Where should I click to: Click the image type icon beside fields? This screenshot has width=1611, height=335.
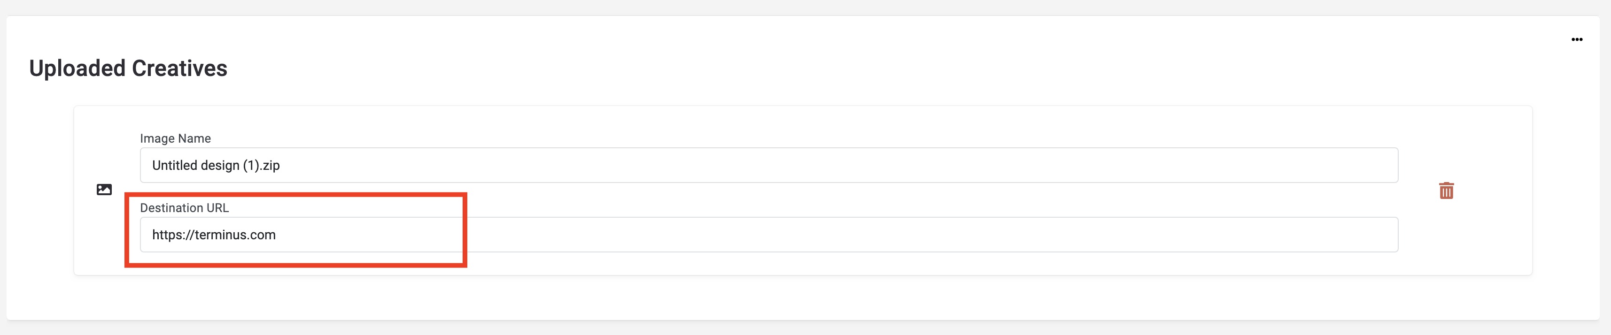point(104,190)
